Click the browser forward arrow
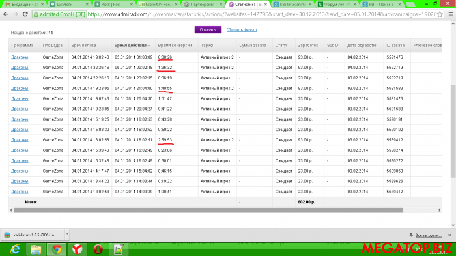The image size is (456, 256). point(16,14)
